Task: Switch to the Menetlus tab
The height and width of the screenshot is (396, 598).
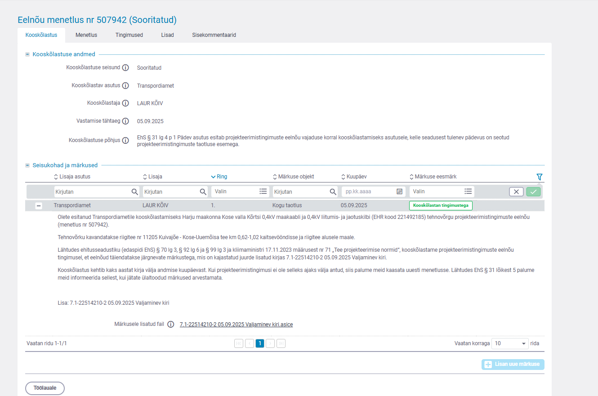Action: click(x=86, y=35)
